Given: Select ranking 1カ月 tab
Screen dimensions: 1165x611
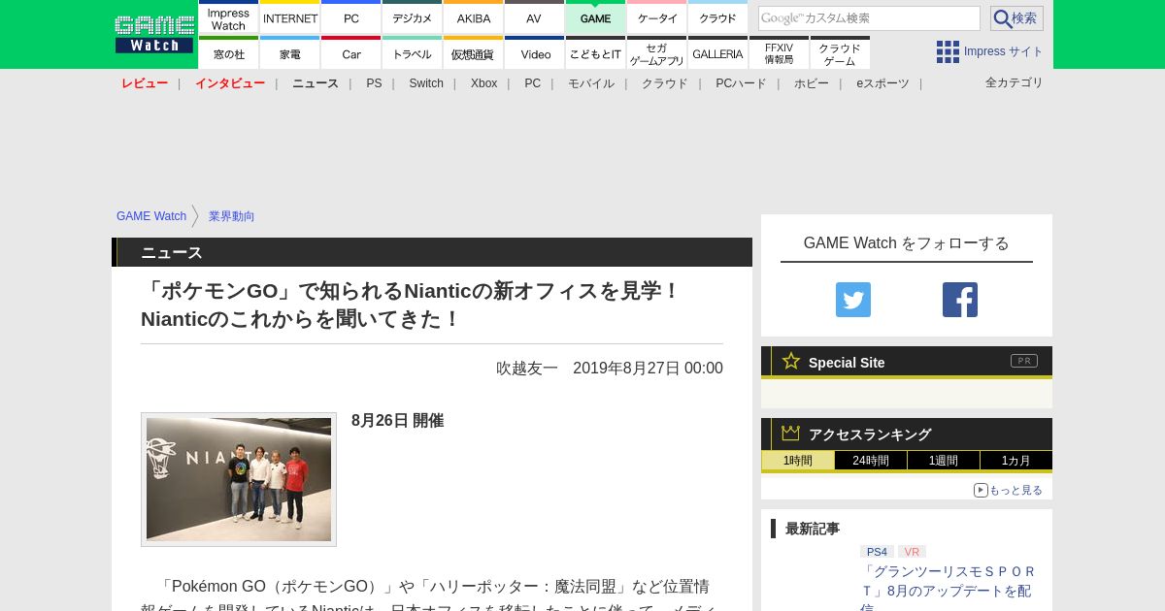Looking at the screenshot, I should pos(1016,461).
